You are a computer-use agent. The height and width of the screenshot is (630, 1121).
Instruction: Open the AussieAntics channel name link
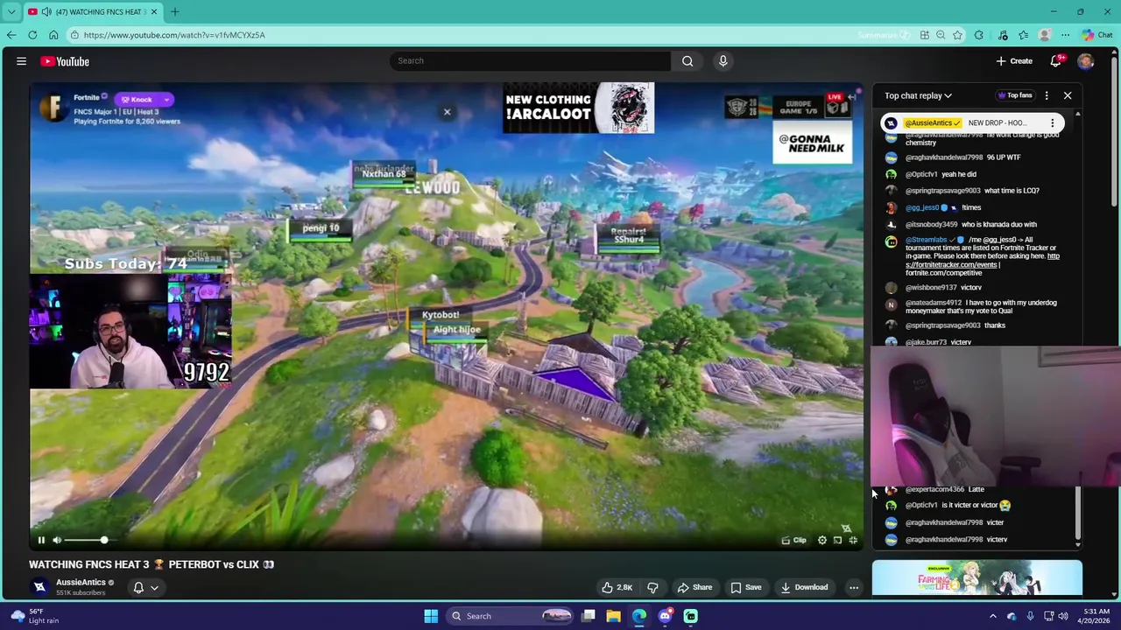pos(81,583)
